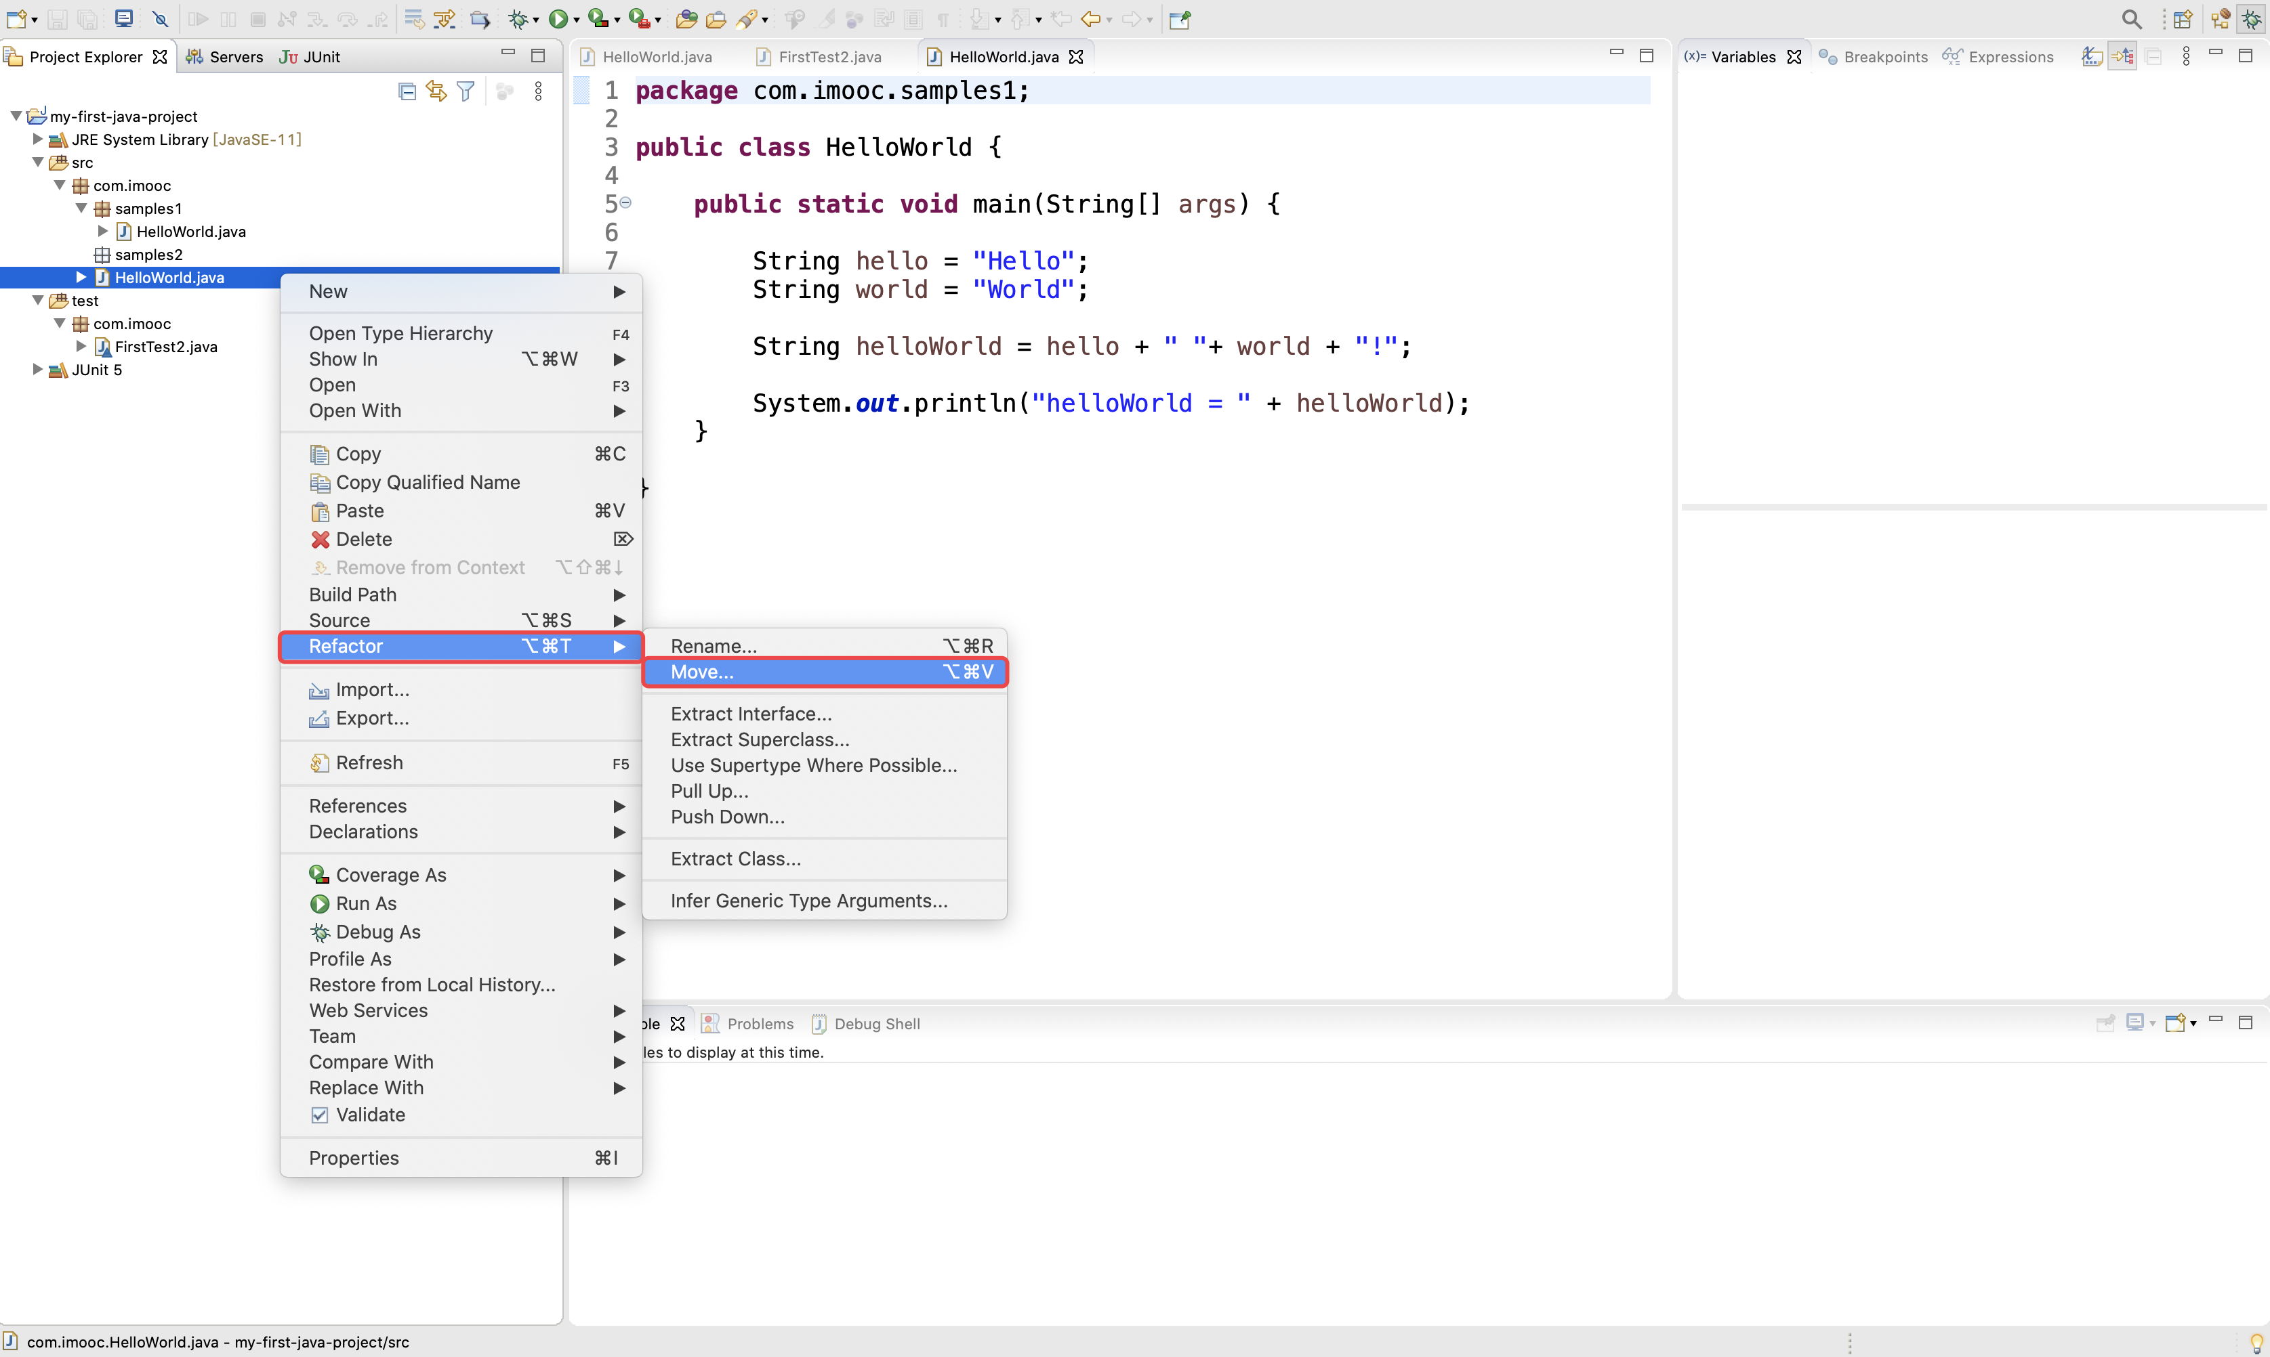
Task: Click Restore from Local History... item
Action: point(461,985)
